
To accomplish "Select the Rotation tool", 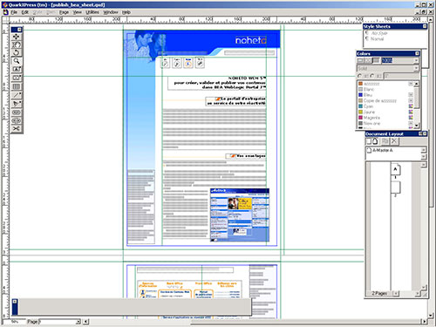I will click(x=17, y=53).
